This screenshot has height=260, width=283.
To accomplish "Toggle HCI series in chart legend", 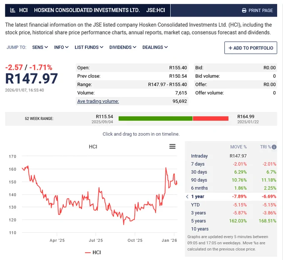I will 93,253.
